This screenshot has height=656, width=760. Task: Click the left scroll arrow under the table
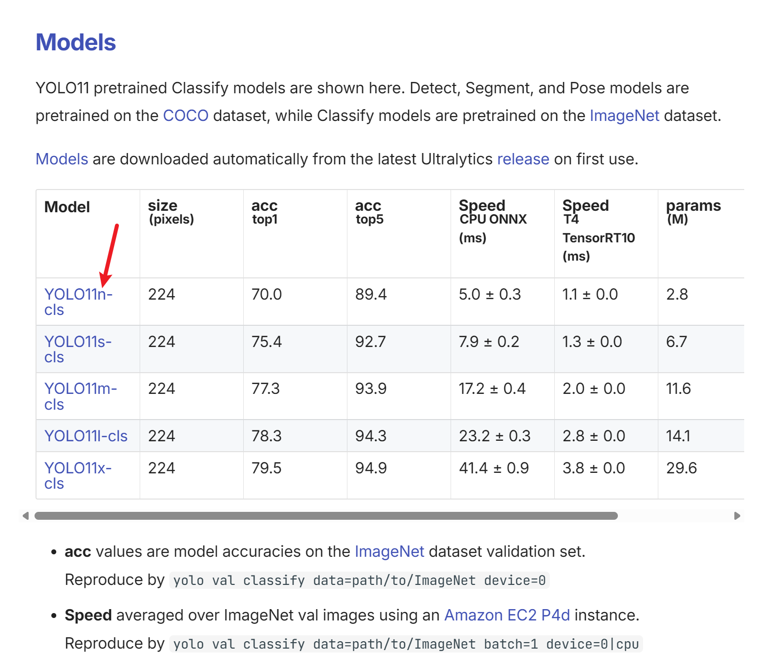click(x=26, y=516)
